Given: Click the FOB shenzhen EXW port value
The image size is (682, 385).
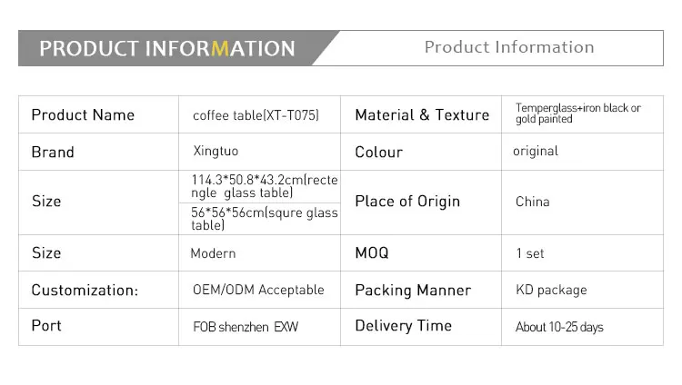Looking at the screenshot, I should point(246,326).
